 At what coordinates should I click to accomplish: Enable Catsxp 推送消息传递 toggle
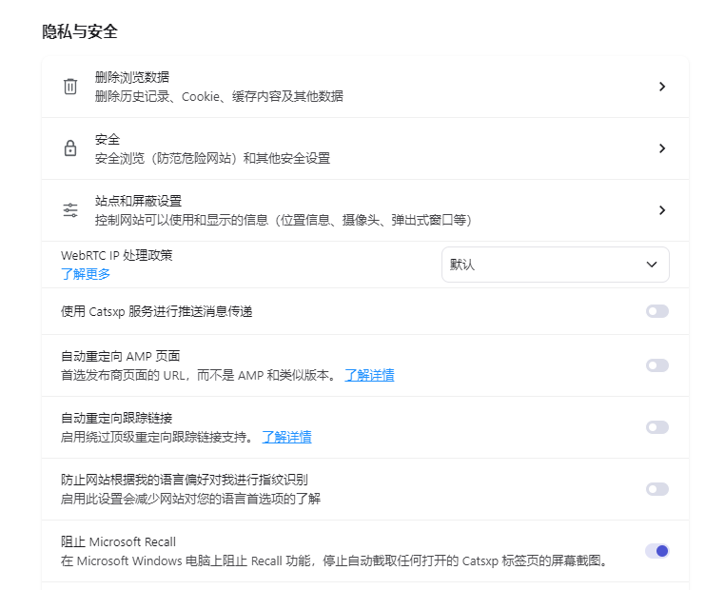pyautogui.click(x=656, y=311)
